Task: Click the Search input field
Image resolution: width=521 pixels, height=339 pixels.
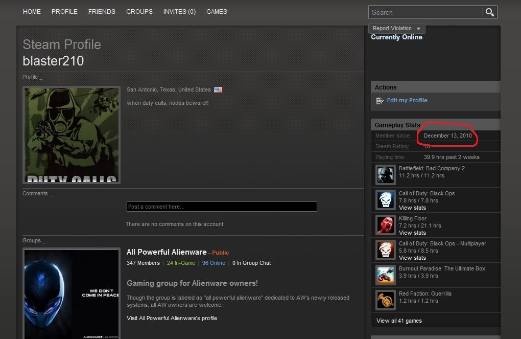Action: 425,12
